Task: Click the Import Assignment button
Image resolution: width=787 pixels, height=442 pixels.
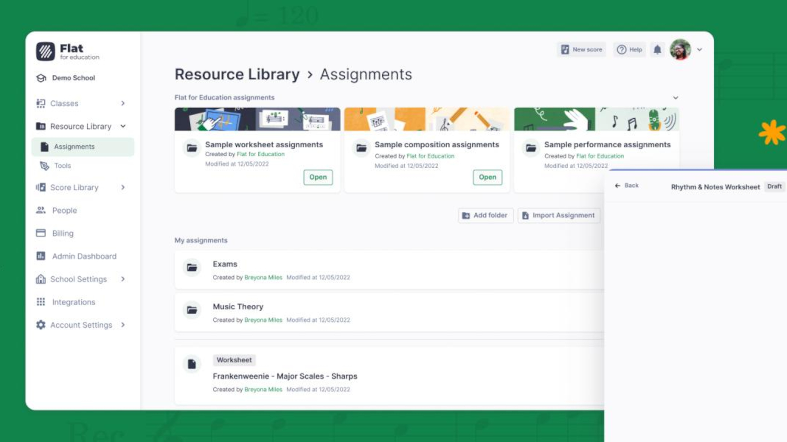Action: coord(559,215)
